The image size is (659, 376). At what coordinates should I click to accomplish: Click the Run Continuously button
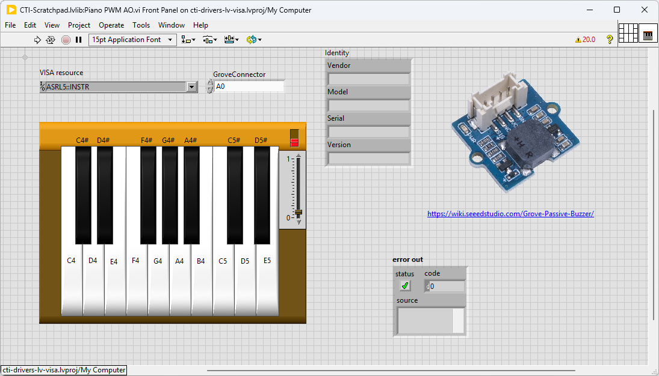51,40
